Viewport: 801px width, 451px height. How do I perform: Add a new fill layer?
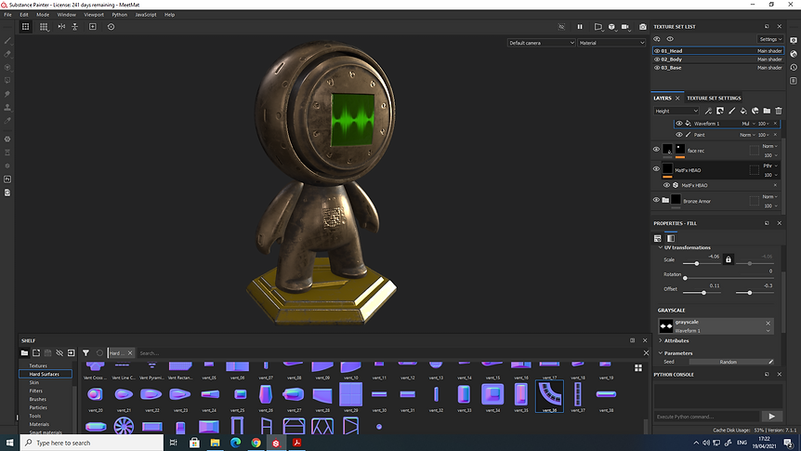(x=743, y=111)
